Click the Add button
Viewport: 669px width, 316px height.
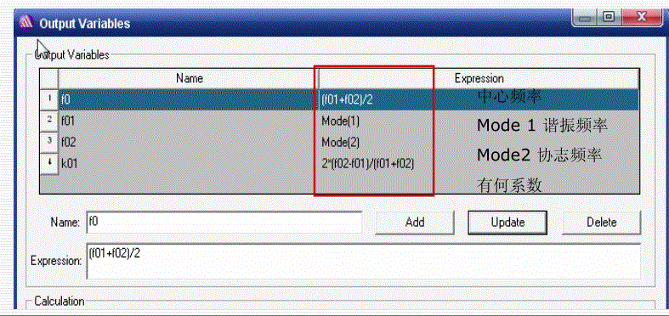coord(414,223)
